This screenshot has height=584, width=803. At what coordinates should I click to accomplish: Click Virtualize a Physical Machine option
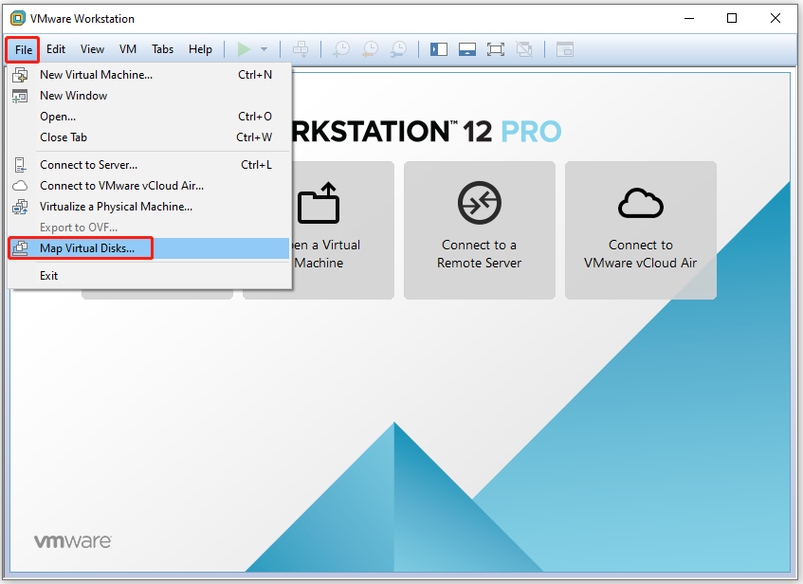(116, 207)
